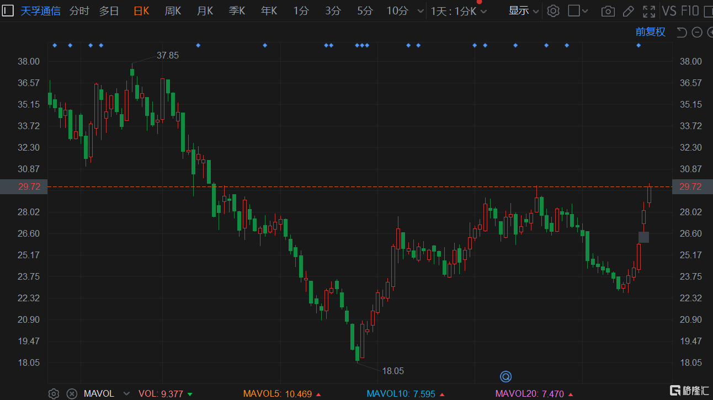Click the undo arrow below toolbar
Viewport: 713px width, 400px height.
click(682, 33)
